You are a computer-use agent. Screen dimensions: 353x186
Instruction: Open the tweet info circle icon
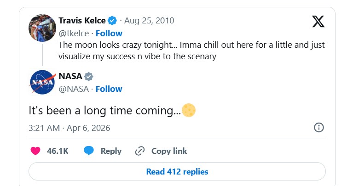pos(318,128)
